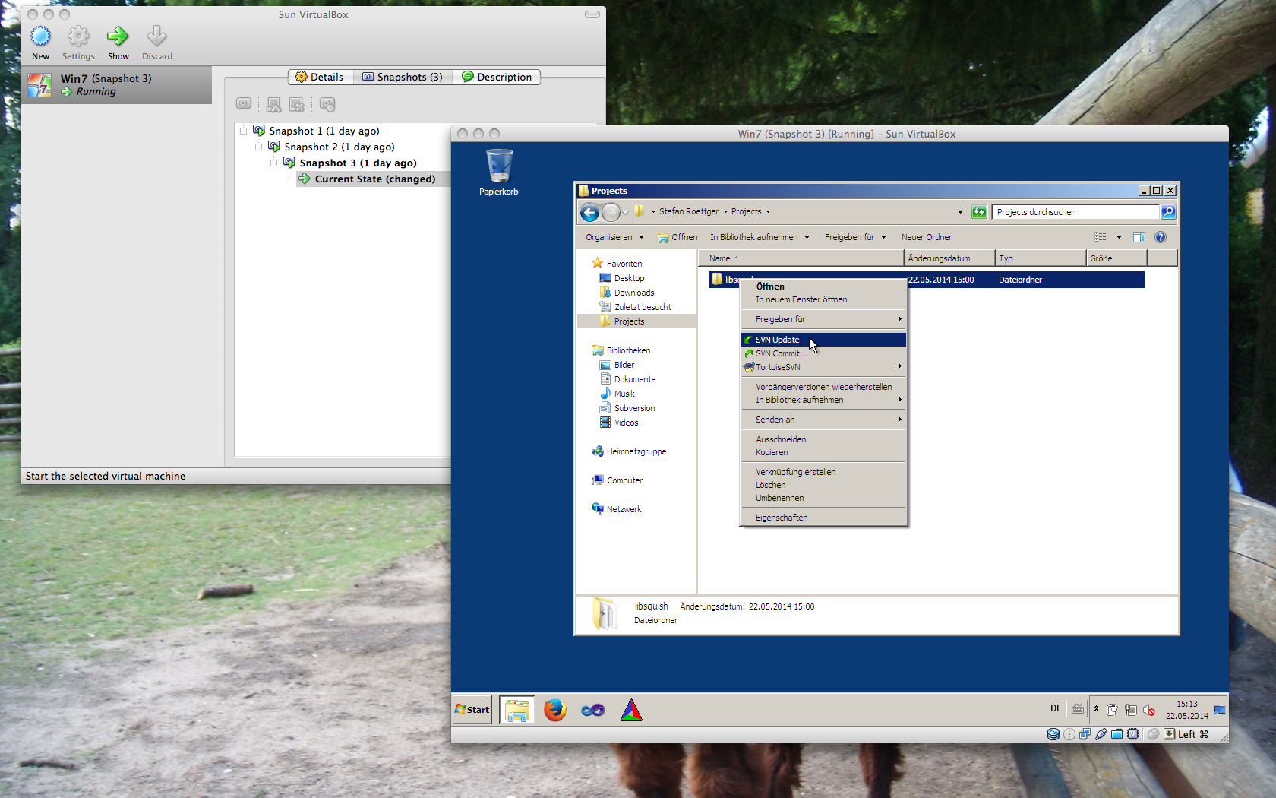Click the Show Snapshot Details icon
Viewport: 1276px width, 798px height.
tap(327, 104)
